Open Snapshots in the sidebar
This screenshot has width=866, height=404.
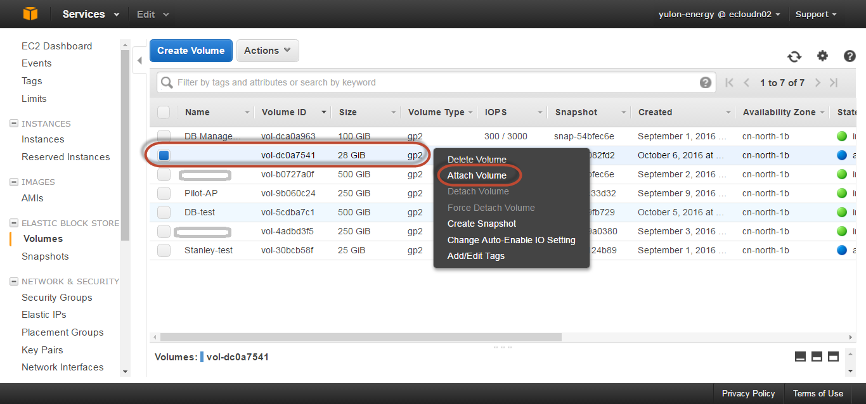[x=45, y=256]
